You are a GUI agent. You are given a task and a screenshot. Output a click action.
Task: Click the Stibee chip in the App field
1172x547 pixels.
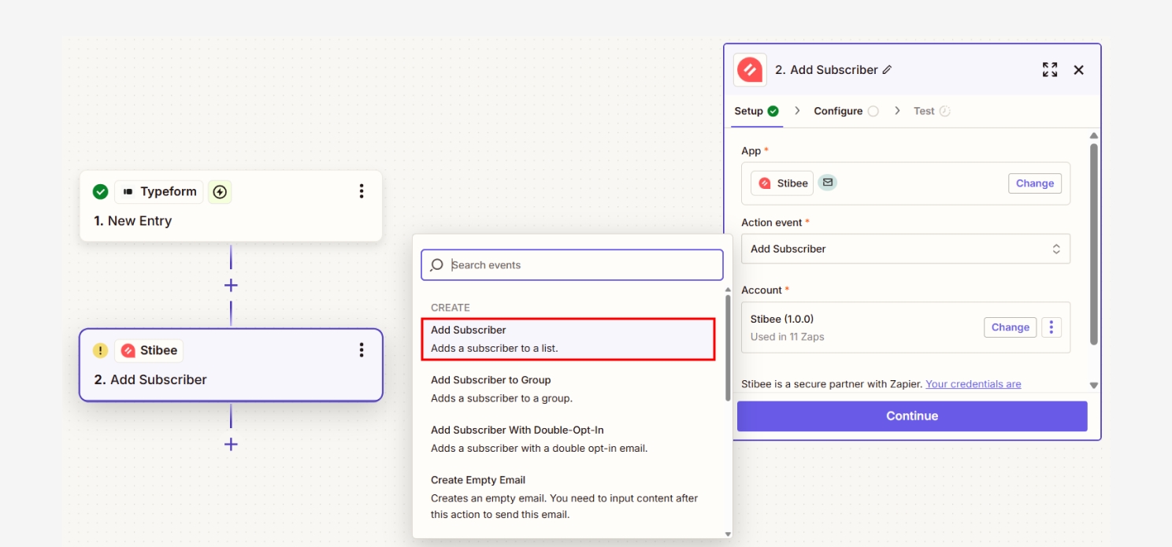point(782,183)
